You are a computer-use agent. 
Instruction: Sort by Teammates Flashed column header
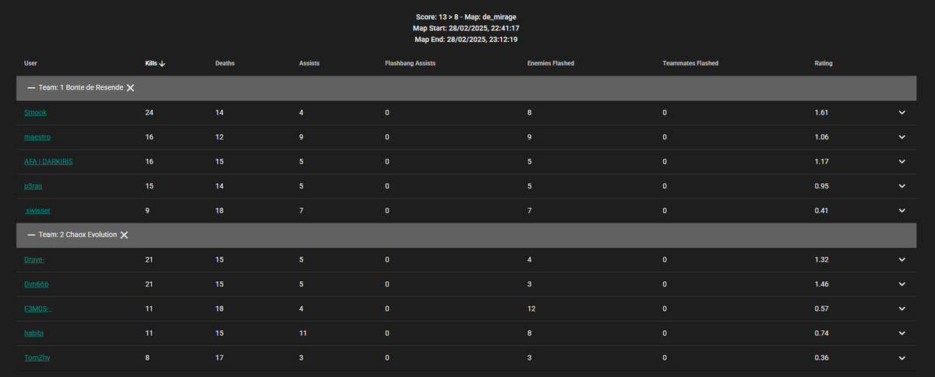pyautogui.click(x=690, y=63)
